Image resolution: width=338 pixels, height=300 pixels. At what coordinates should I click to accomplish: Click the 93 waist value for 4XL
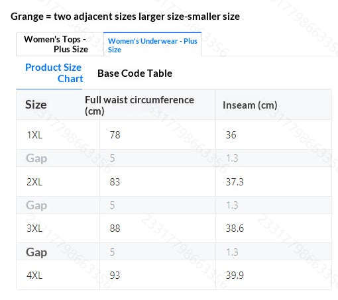(115, 275)
